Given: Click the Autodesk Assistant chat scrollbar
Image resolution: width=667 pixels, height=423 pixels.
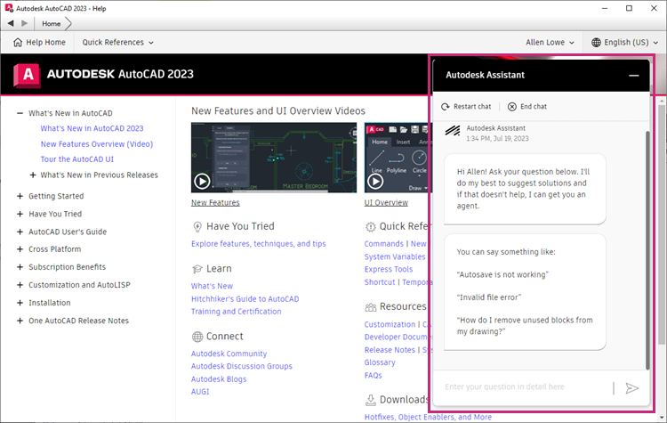Looking at the screenshot, I should (647, 250).
